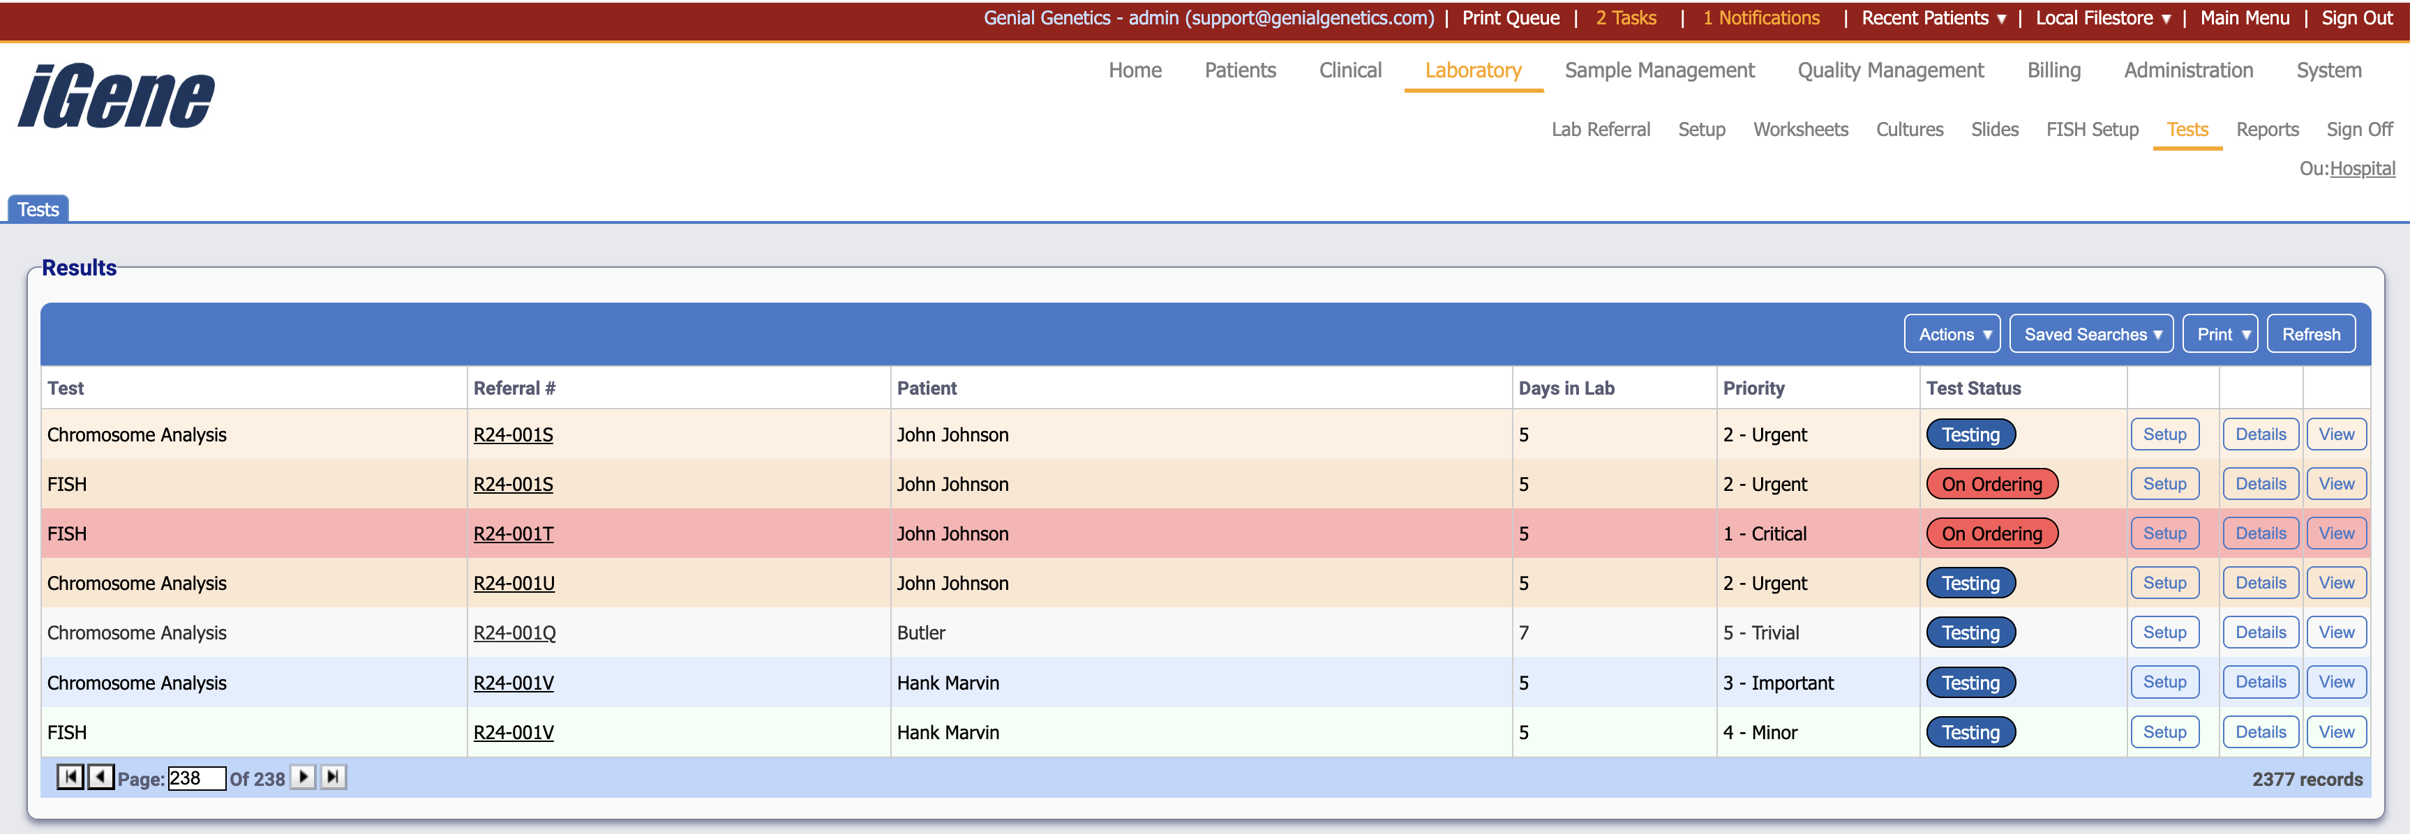Open Local Filestore dropdown
The image size is (2410, 834).
[x=2102, y=19]
